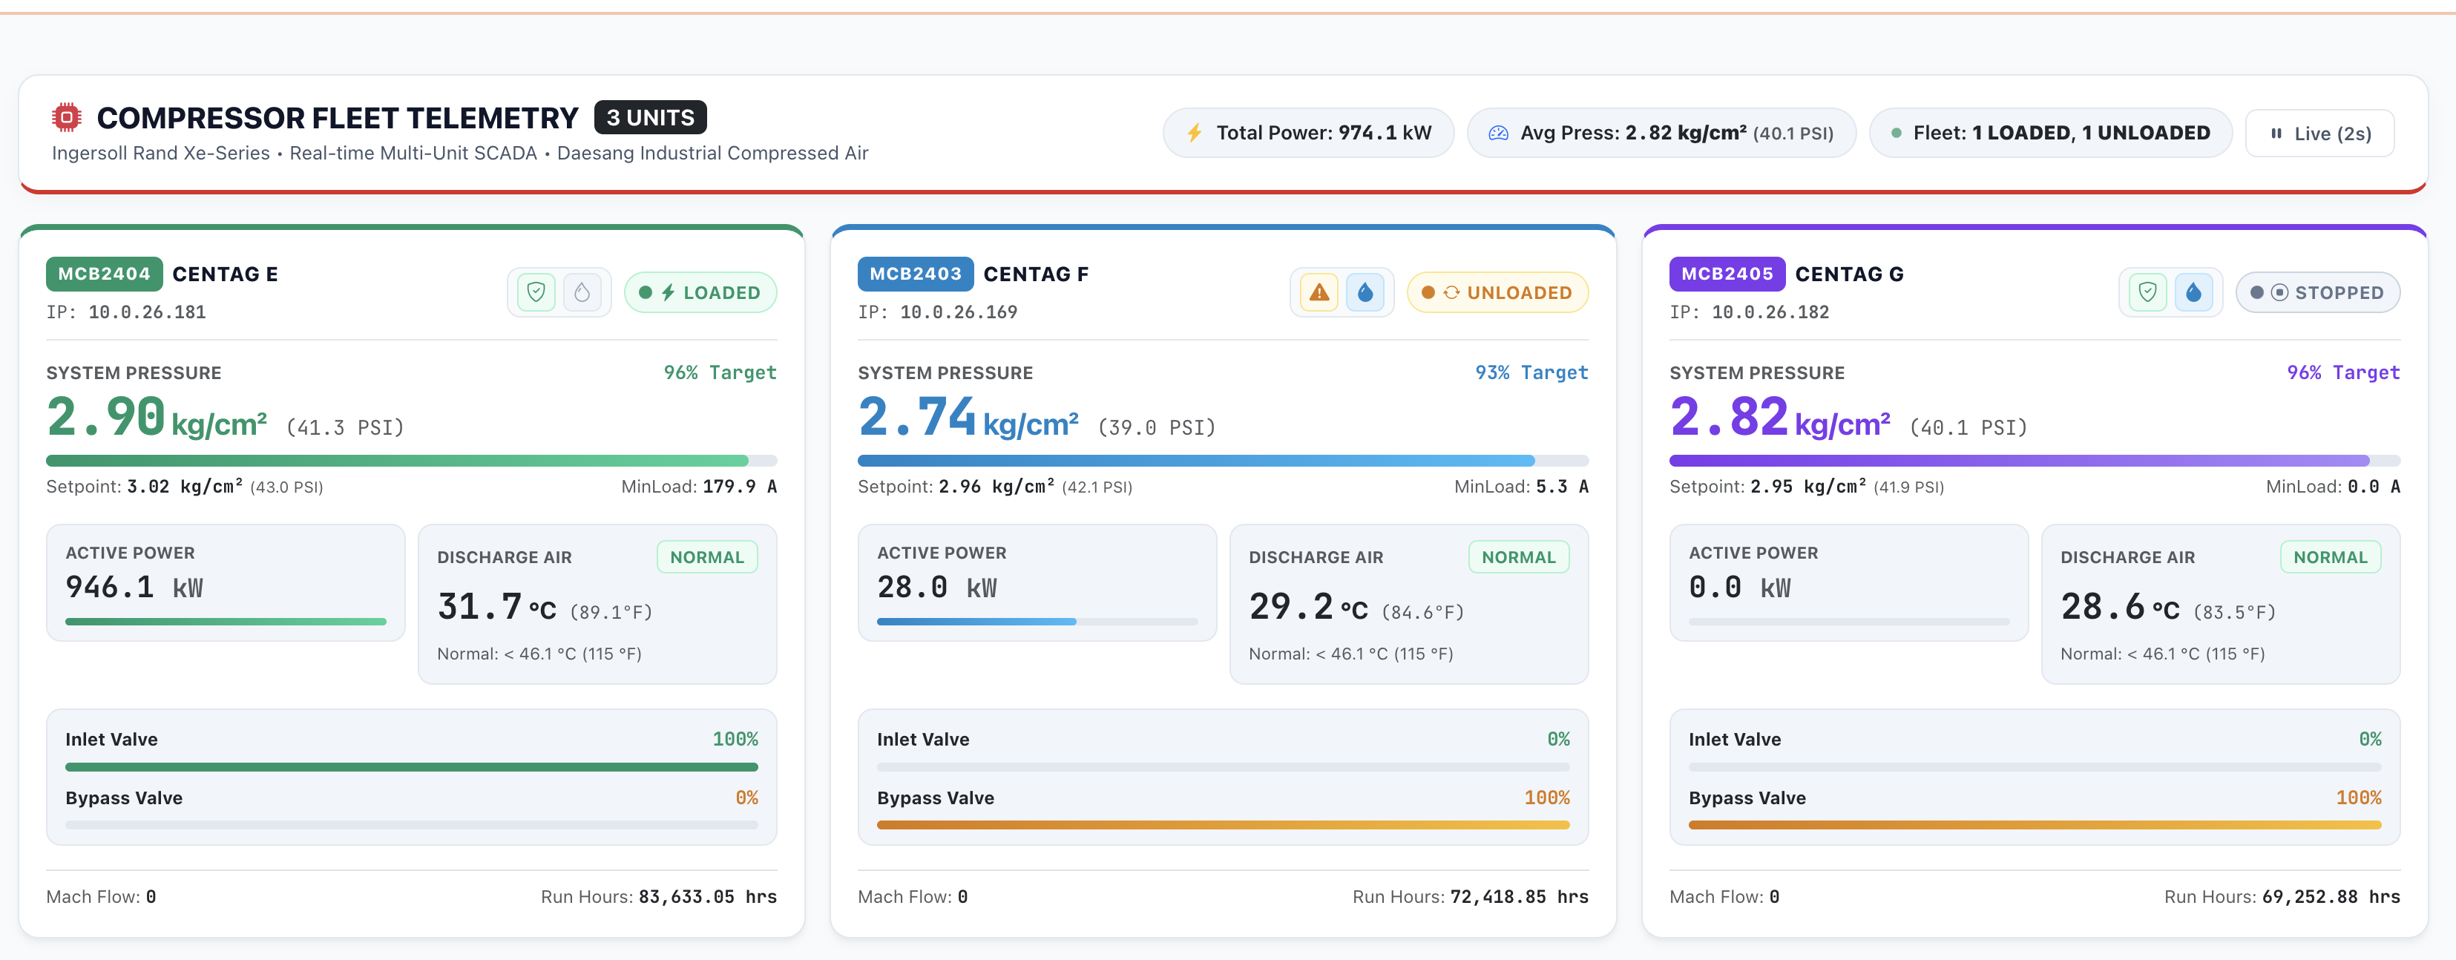2456x960 pixels.
Task: Click the IP: 10.0.26.181 address
Action: point(126,312)
